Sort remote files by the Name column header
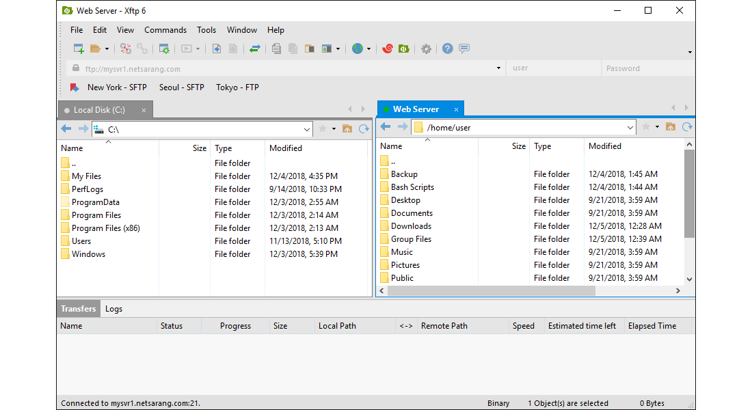 pyautogui.click(x=391, y=146)
